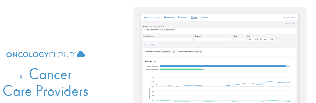Open the Population tab
This screenshot has width=316, height=103.
(182, 17)
